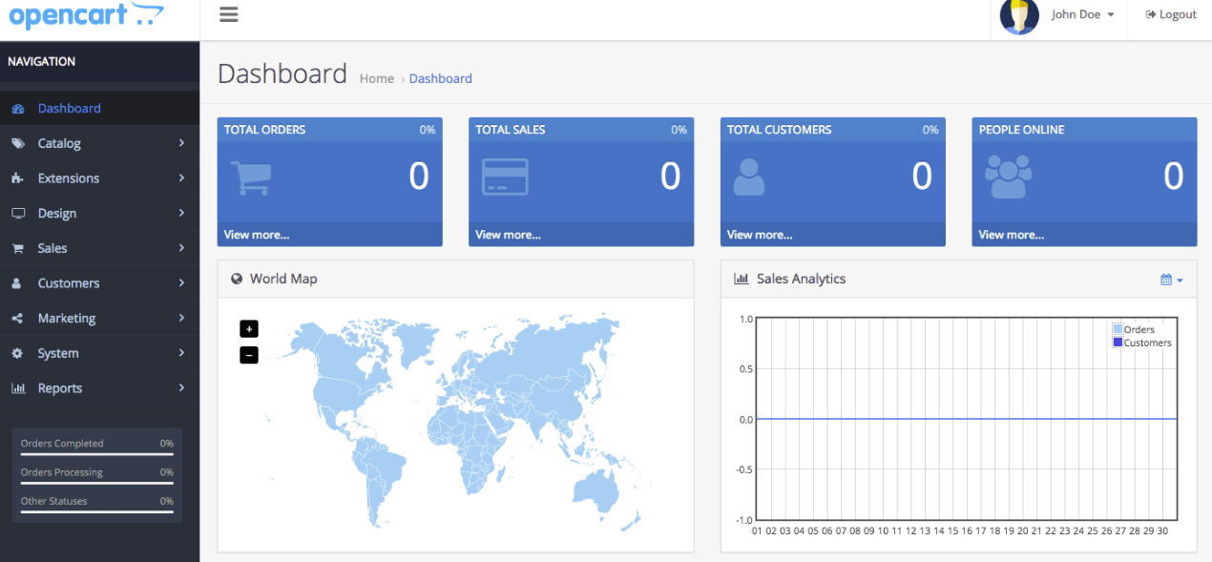The width and height of the screenshot is (1212, 562).
Task: Click the System gear icon
Action: [17, 353]
